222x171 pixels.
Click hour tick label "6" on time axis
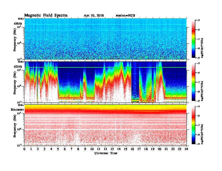(x=65, y=149)
